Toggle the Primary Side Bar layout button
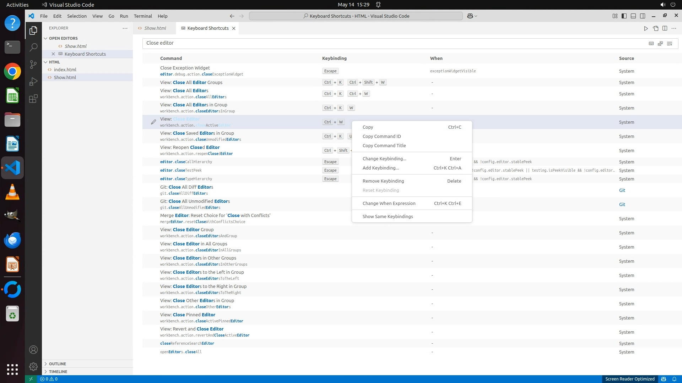 (x=624, y=16)
